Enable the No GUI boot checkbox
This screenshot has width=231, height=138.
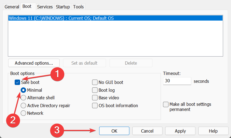pyautogui.click(x=95, y=82)
